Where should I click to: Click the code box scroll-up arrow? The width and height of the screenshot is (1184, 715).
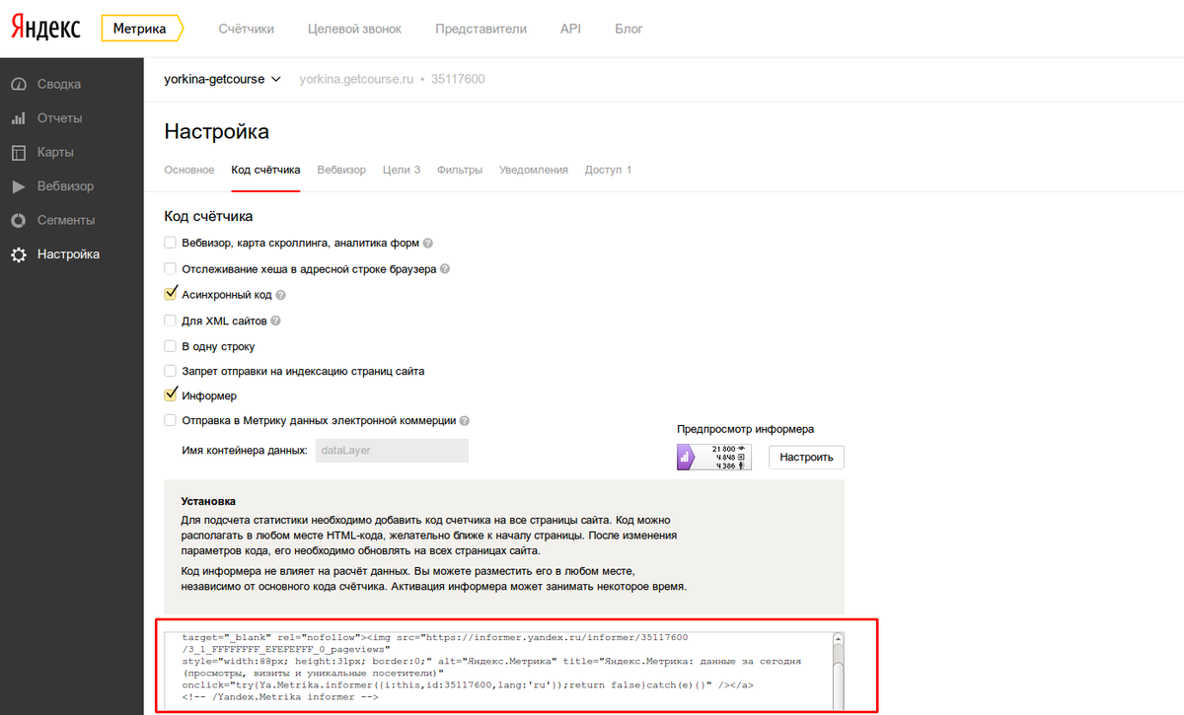(x=838, y=637)
